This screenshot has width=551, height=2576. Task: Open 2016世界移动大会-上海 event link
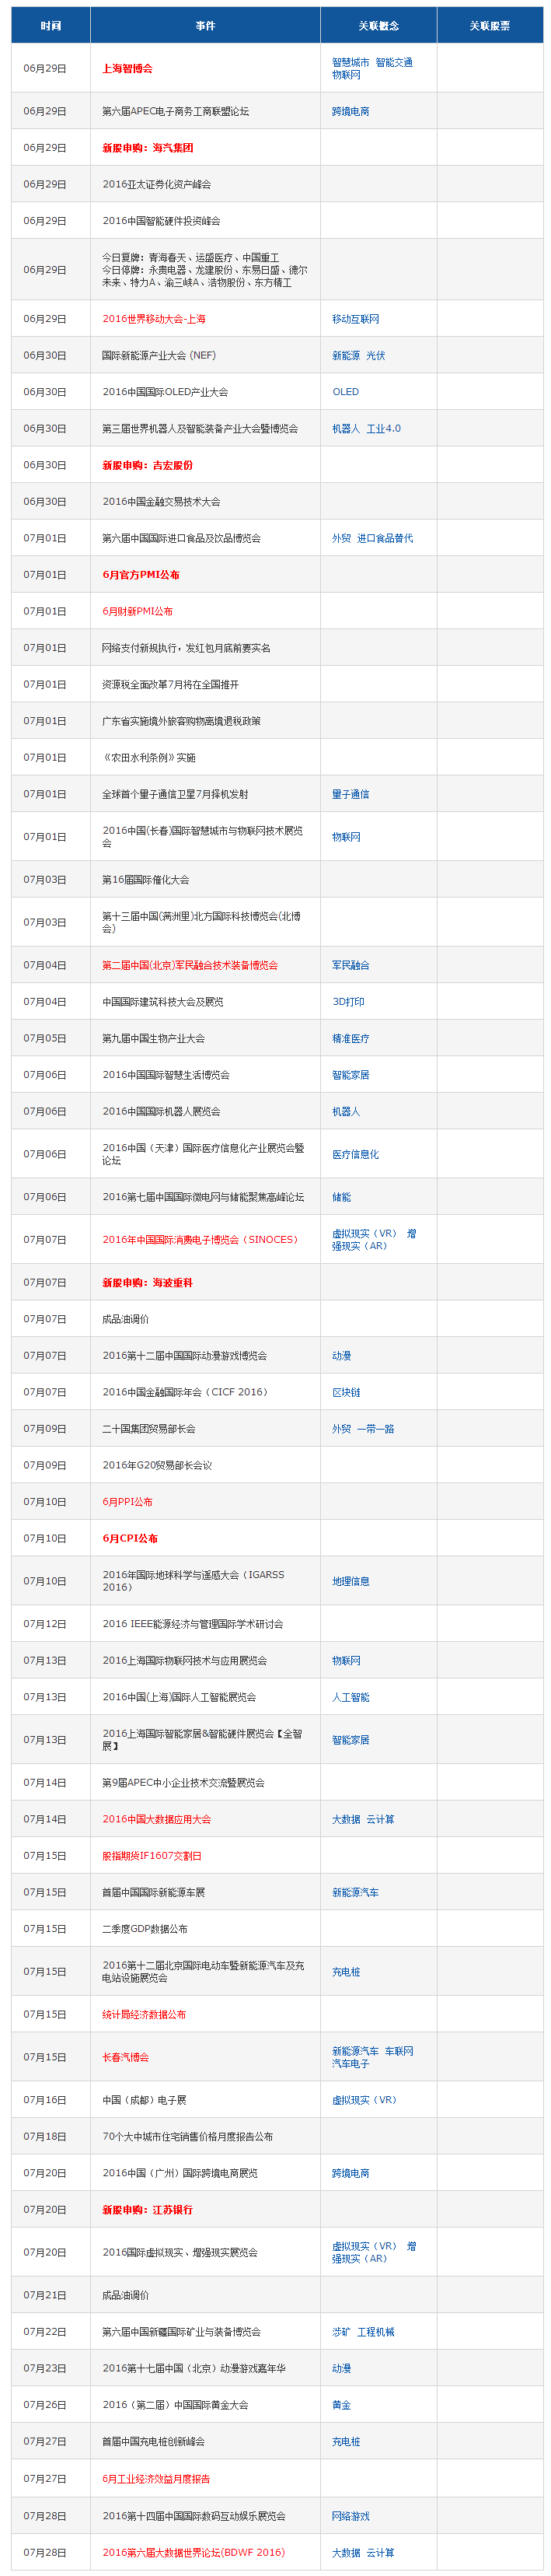click(x=154, y=319)
